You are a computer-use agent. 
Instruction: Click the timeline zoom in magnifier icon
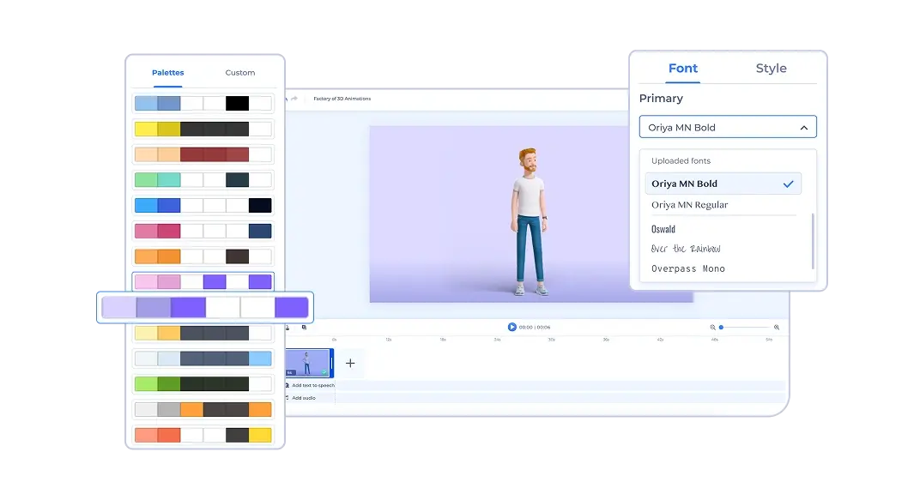pos(777,328)
